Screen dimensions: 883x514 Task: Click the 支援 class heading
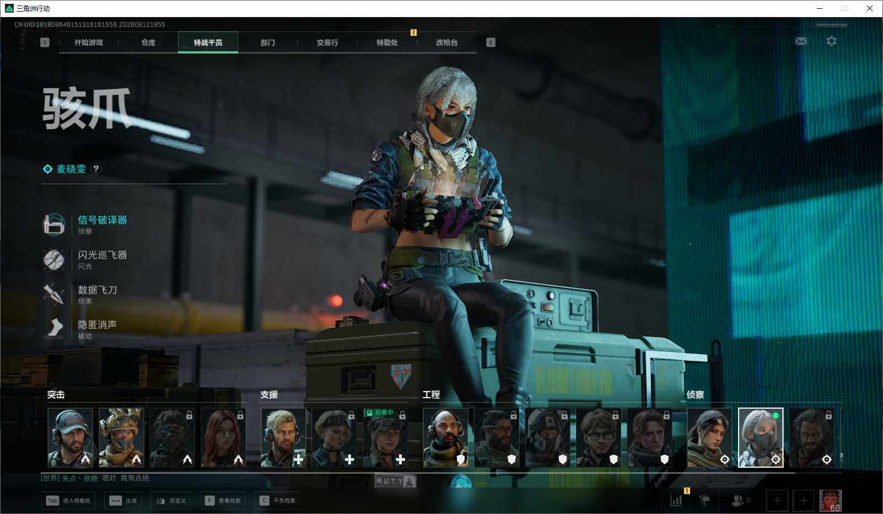coord(270,395)
